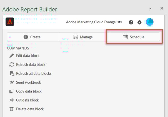Click the Copy data block icon
This screenshot has width=168, height=117.
(12, 91)
